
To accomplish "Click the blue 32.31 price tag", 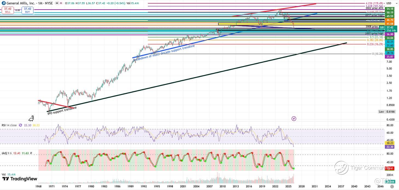I will point(389,42).
